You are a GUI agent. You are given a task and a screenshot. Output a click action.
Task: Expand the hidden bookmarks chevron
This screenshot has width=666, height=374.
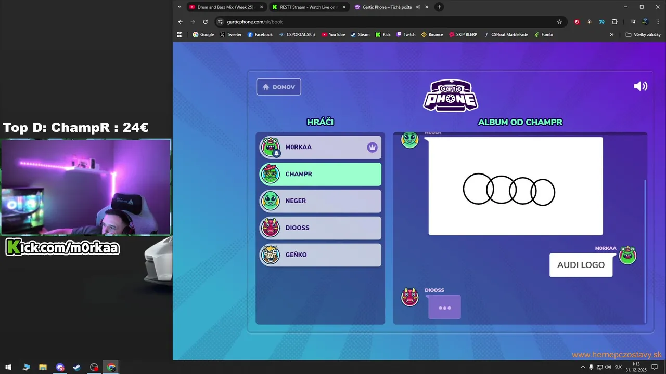(x=612, y=35)
